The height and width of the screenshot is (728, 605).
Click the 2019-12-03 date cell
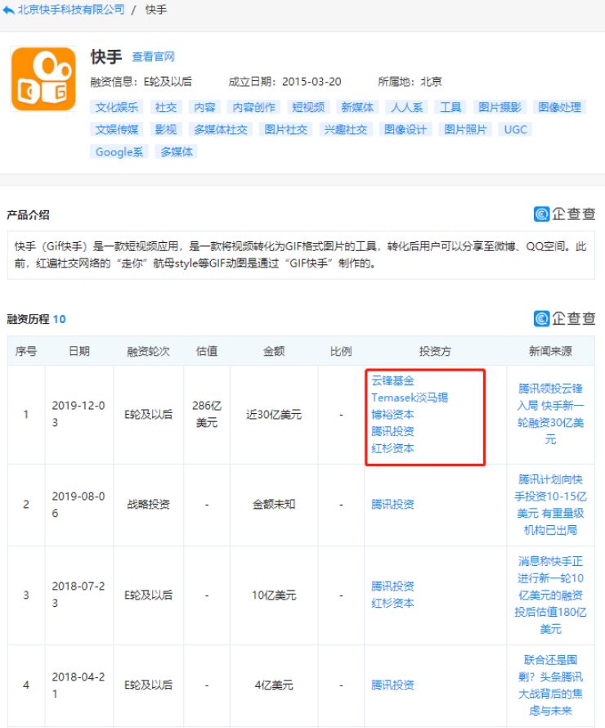coord(78,414)
